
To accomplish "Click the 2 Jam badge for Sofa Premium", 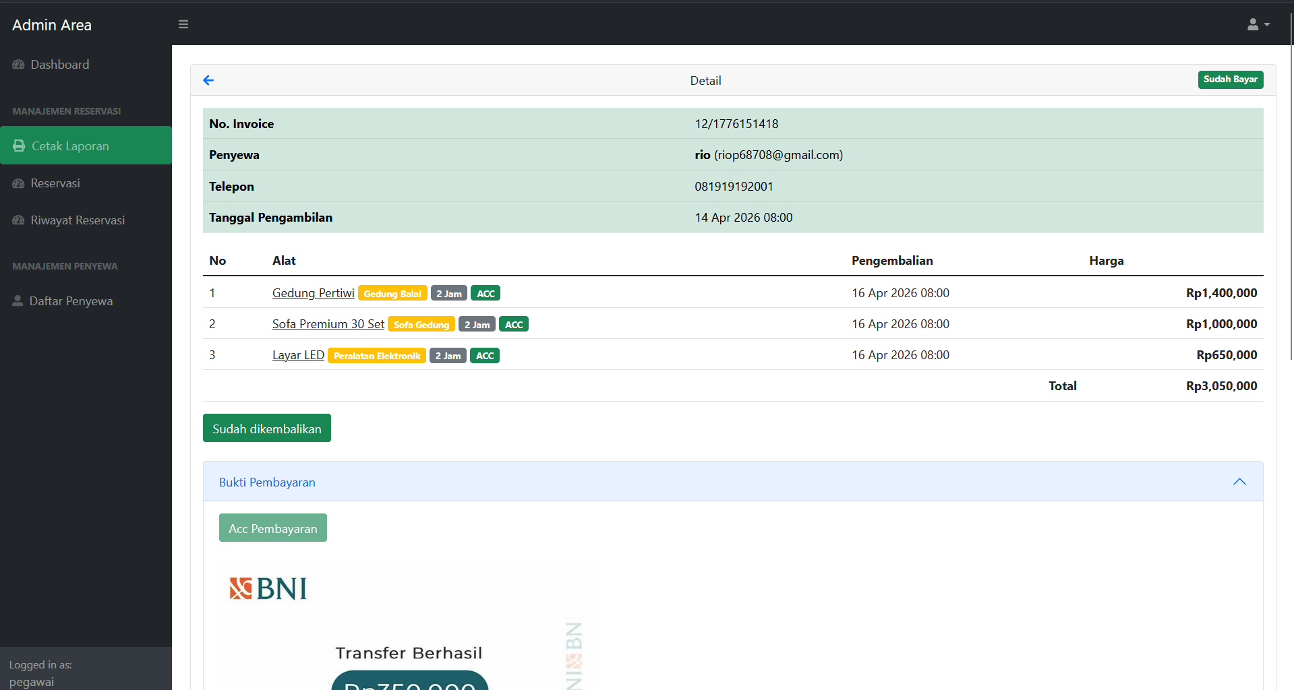I will point(477,325).
